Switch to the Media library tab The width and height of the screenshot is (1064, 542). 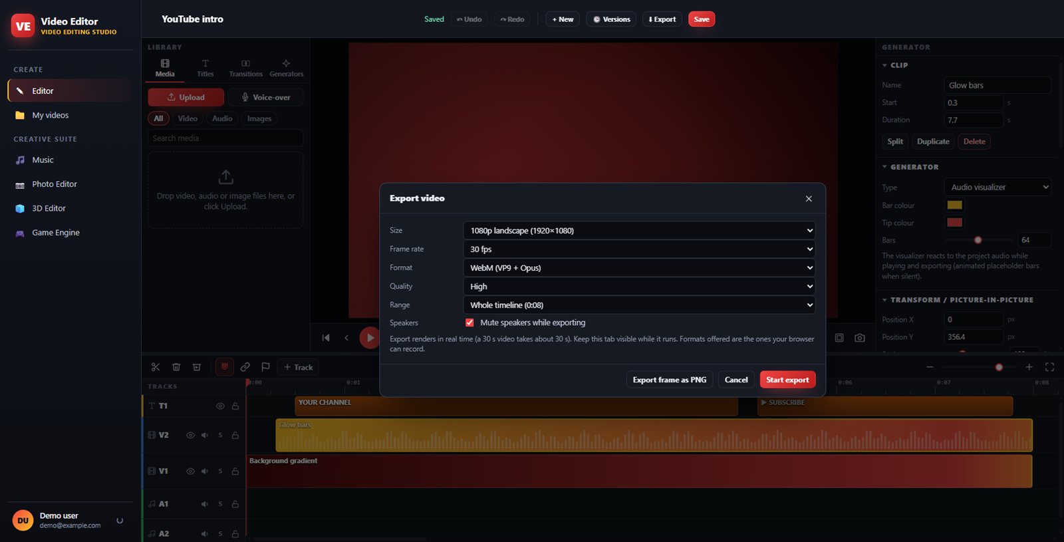tap(165, 68)
